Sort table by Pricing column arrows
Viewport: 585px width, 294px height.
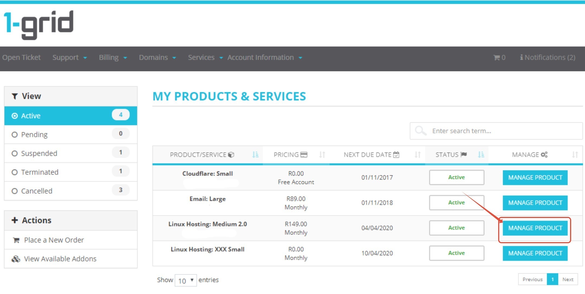(322, 155)
